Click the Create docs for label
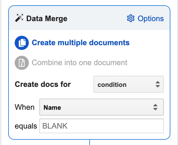 43,85
